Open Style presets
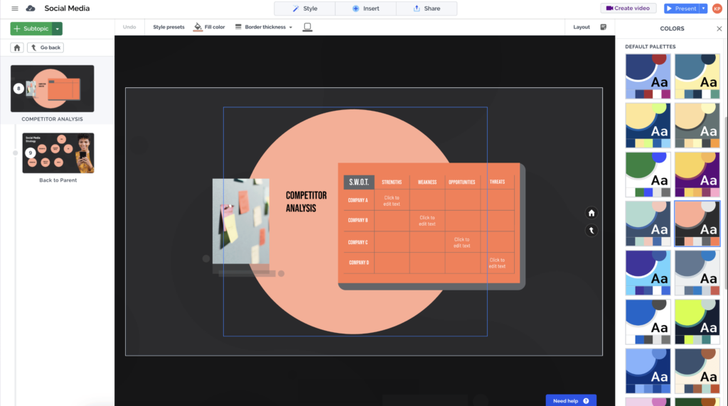 pyautogui.click(x=168, y=27)
